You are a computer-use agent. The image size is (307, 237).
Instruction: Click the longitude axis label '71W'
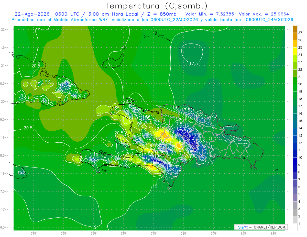click(x=183, y=233)
